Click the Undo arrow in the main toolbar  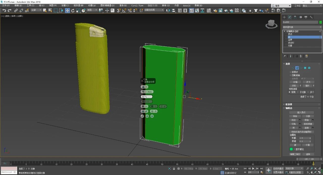click(4, 10)
